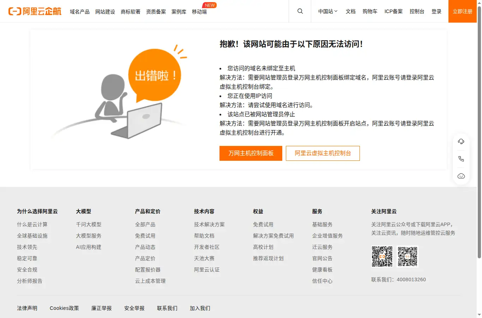Screen dimensions: 482x318
Task: Open the 分析师报告 footer link
Action: pyautogui.click(x=30, y=281)
